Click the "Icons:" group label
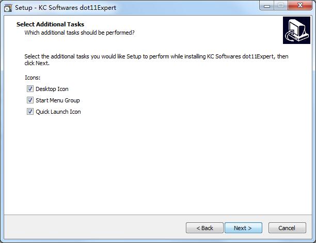This screenshot has height=243, width=316. 33,78
